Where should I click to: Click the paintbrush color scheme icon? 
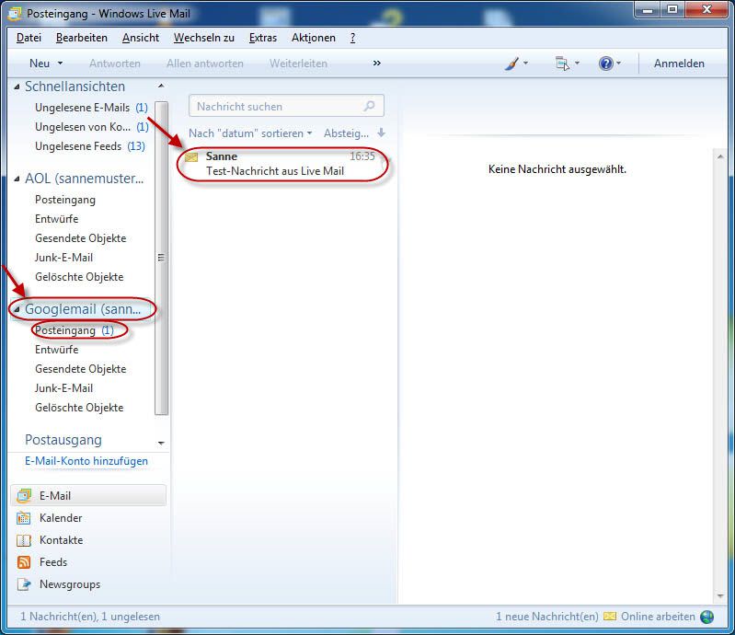tap(512, 63)
